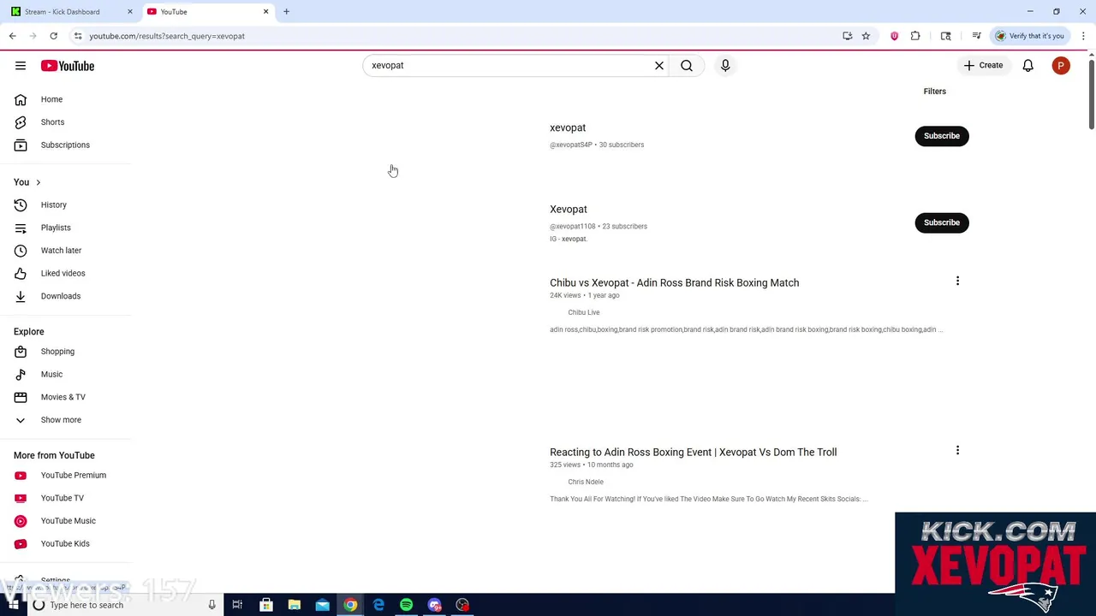This screenshot has height=616, width=1096.
Task: Go to the YouTube logo home
Action: point(68,66)
